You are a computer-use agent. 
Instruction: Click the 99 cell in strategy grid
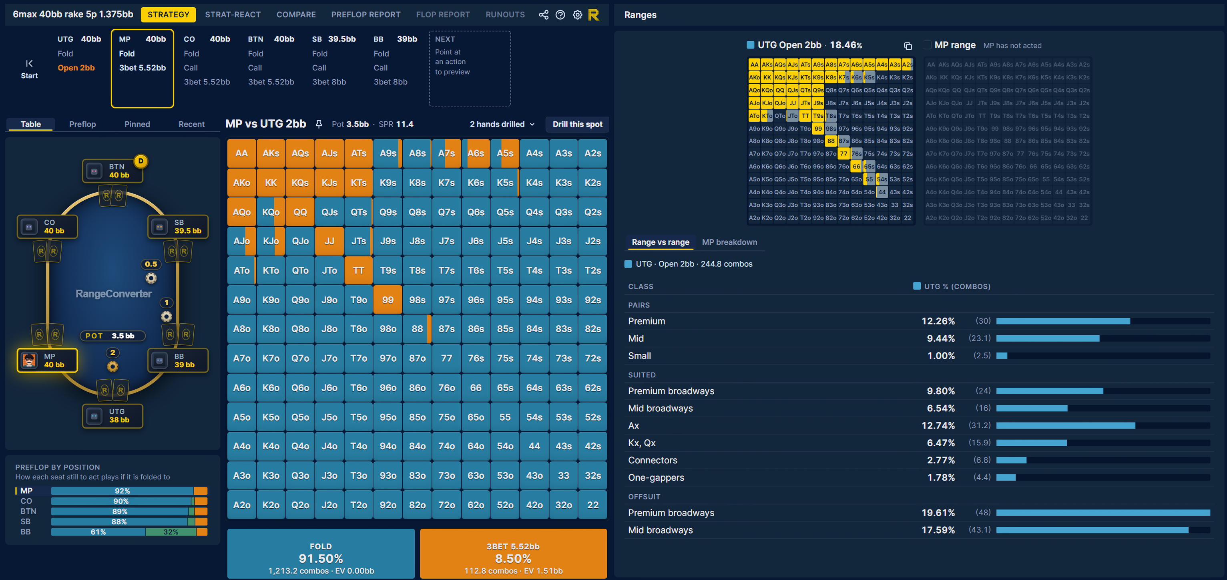pyautogui.click(x=388, y=300)
